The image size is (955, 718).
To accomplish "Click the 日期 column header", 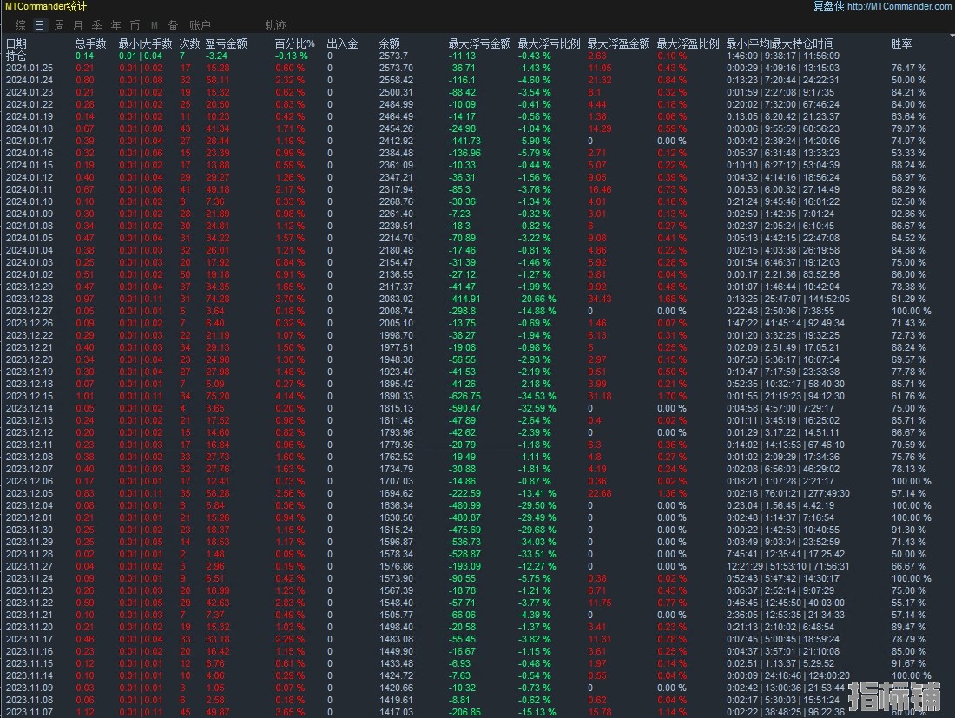I will [16, 43].
